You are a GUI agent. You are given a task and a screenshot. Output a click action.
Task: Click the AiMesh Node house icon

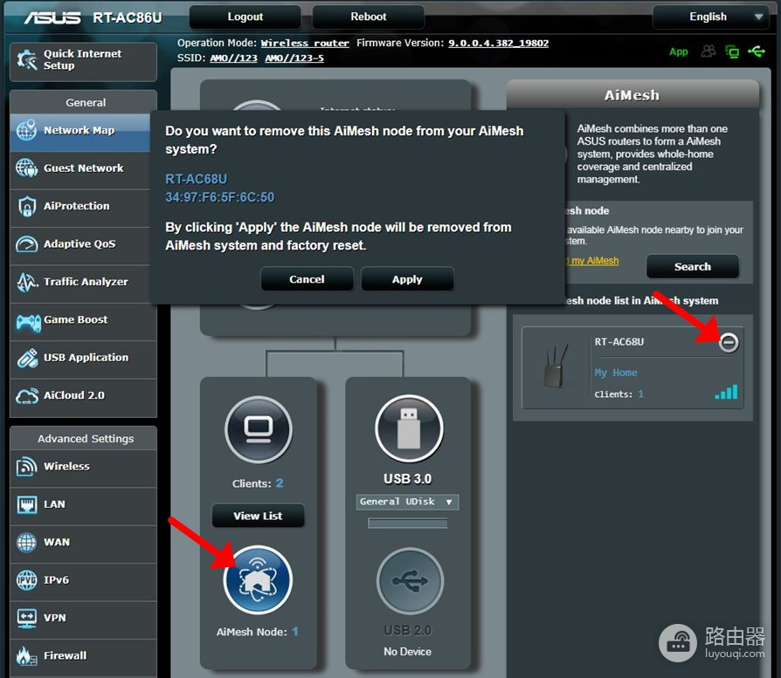click(x=258, y=579)
